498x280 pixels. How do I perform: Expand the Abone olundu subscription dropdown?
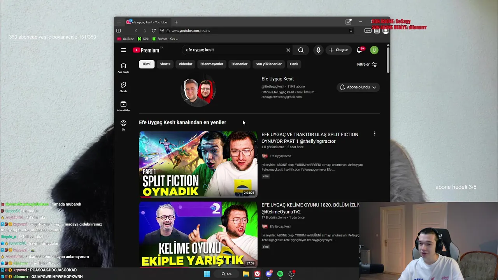coord(358,87)
